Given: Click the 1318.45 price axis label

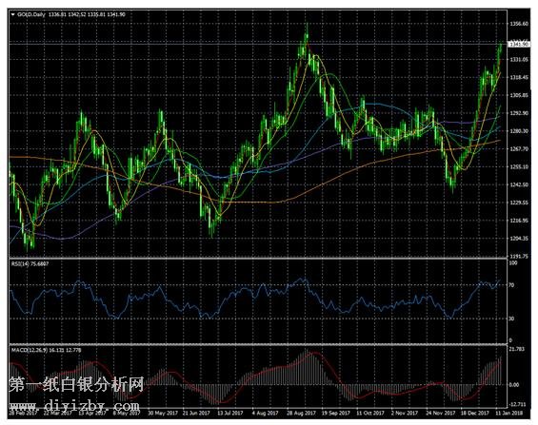Looking at the screenshot, I should tap(519, 77).
